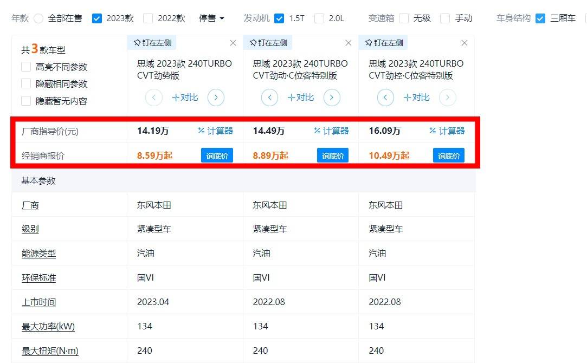Viewport: 587px width, 363px height.
Task: Click 询底价 for the 8.59万起 model
Action: pos(217,155)
